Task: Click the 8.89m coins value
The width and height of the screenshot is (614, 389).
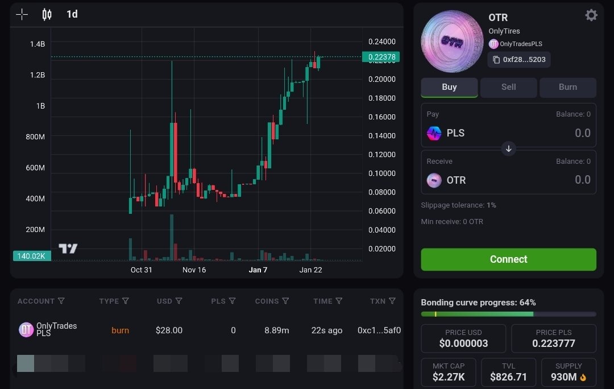Action: tap(276, 330)
